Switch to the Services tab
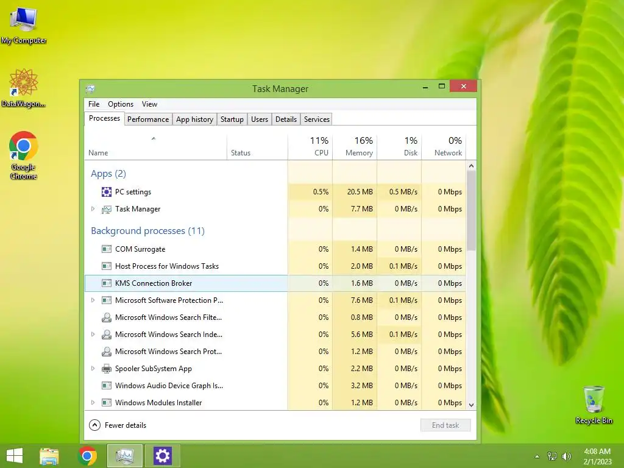This screenshot has width=624, height=468. [x=317, y=119]
